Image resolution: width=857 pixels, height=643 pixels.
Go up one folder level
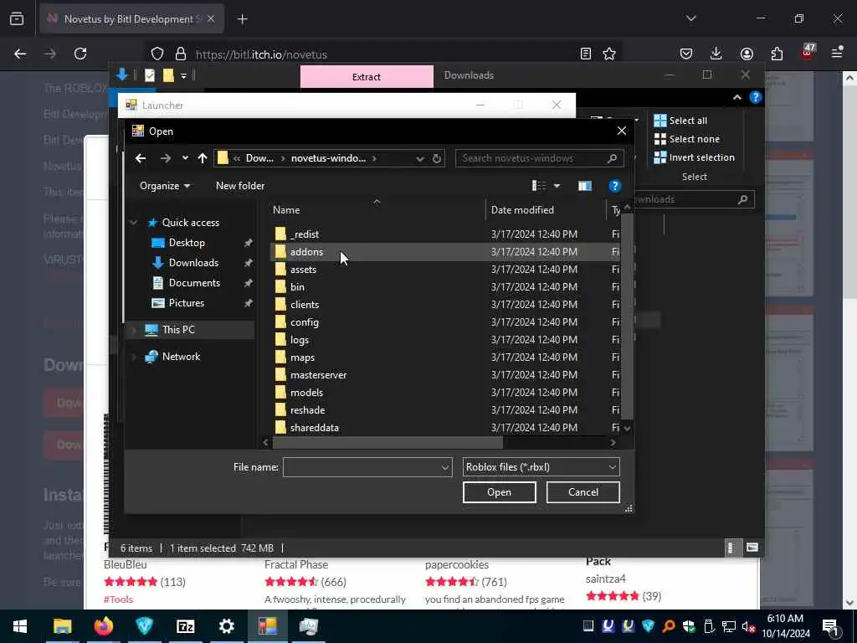[203, 158]
